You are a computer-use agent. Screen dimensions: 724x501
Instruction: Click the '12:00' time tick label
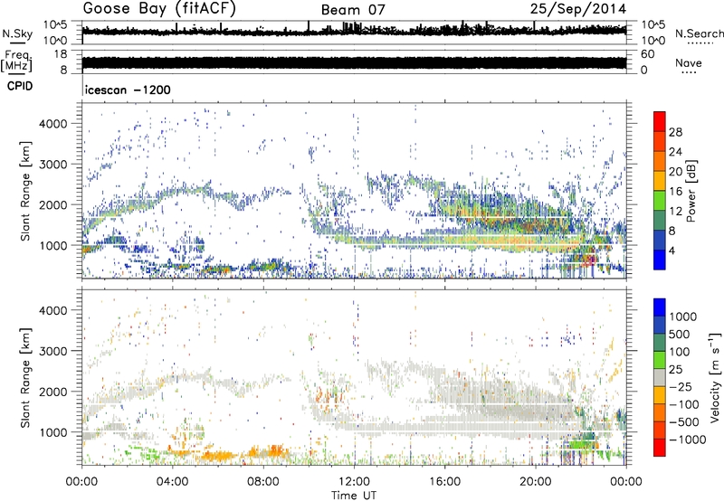354,482
